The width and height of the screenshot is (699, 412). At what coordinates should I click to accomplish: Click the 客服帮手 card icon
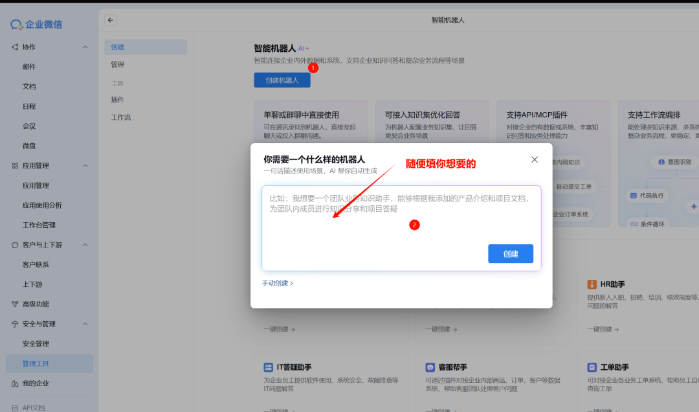click(430, 367)
